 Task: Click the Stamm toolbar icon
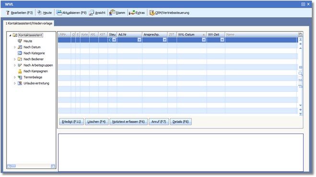pyautogui.click(x=112, y=12)
